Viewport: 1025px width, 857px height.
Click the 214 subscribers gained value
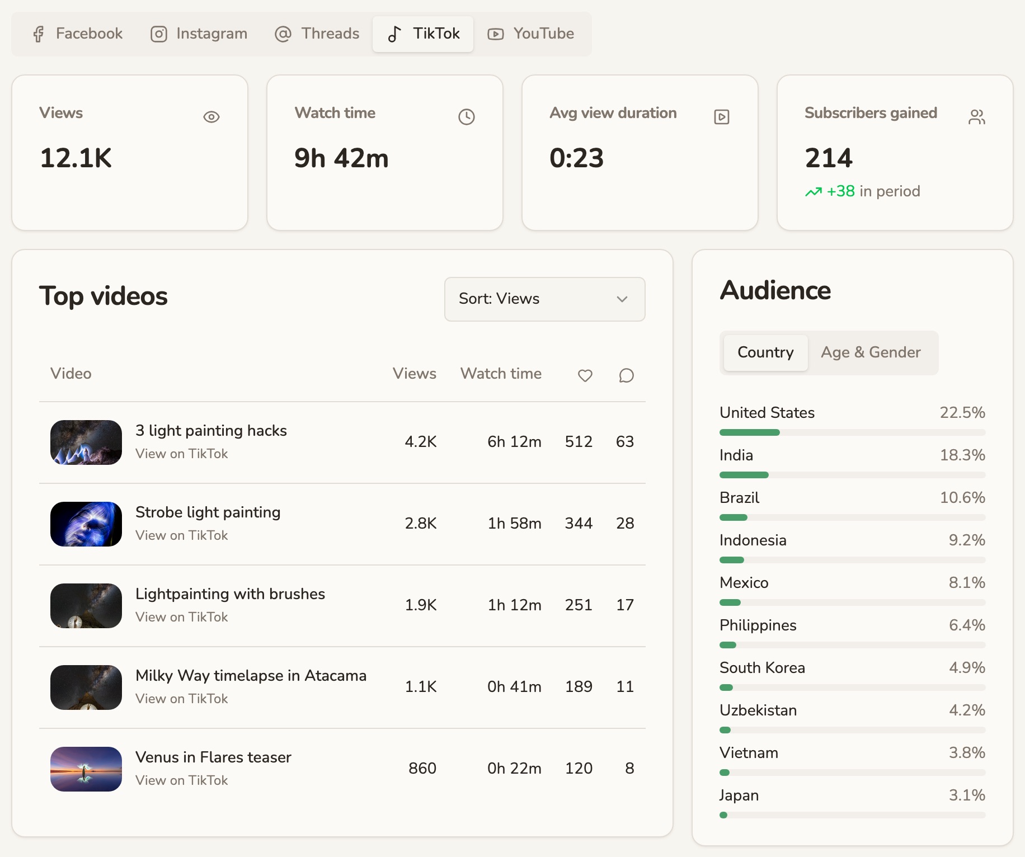point(829,158)
